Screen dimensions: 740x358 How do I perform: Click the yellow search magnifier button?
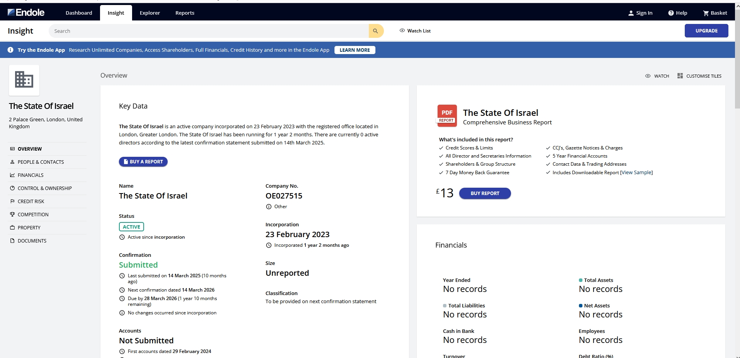point(375,31)
